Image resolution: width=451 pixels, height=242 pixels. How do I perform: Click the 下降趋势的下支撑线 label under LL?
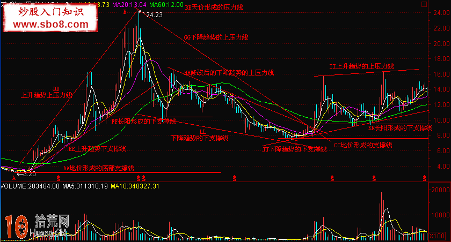coord(200,138)
